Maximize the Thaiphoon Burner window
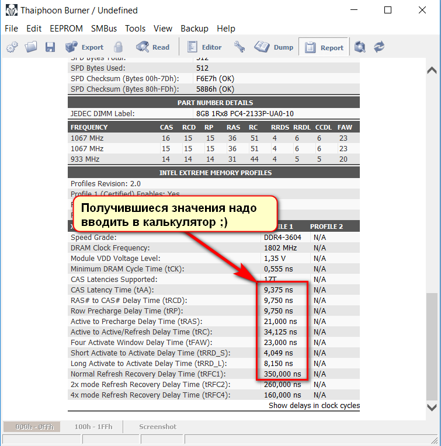This screenshot has width=441, height=446. pos(387,11)
